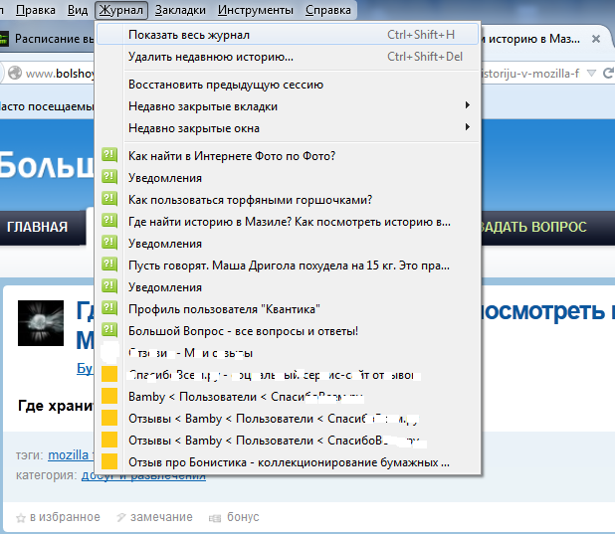Open the Инструменты menu
This screenshot has width=615, height=534.
coord(256,10)
